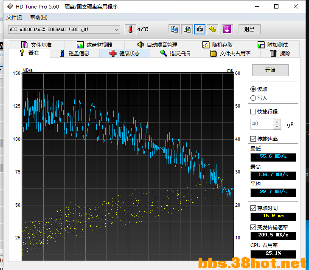Click the thermometer temperature icon
The image size is (309, 270).
click(x=130, y=29)
